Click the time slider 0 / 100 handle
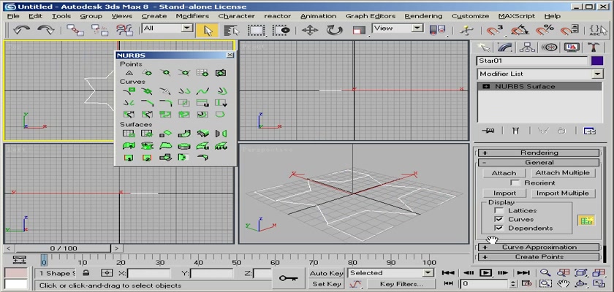614x292 pixels. pos(64,248)
